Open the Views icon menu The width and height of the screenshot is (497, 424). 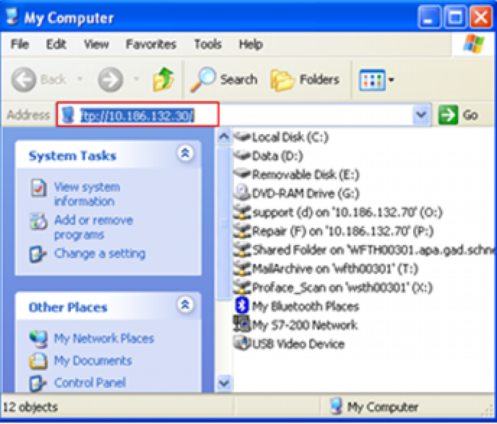pyautogui.click(x=372, y=80)
